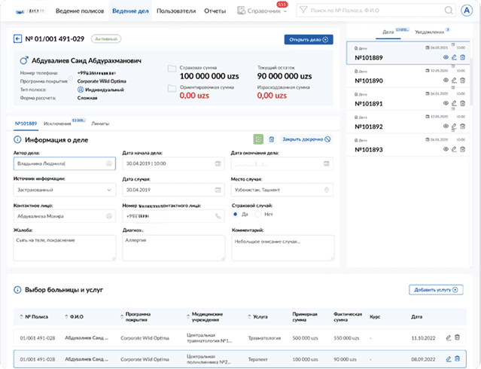This screenshot has width=481, height=369.
Task: Click the green save icon in case information
Action: click(x=258, y=139)
